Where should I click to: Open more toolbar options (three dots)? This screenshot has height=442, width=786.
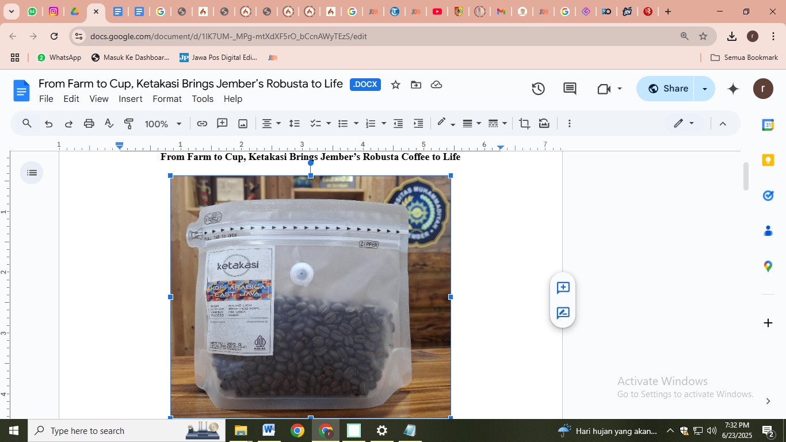click(x=569, y=123)
